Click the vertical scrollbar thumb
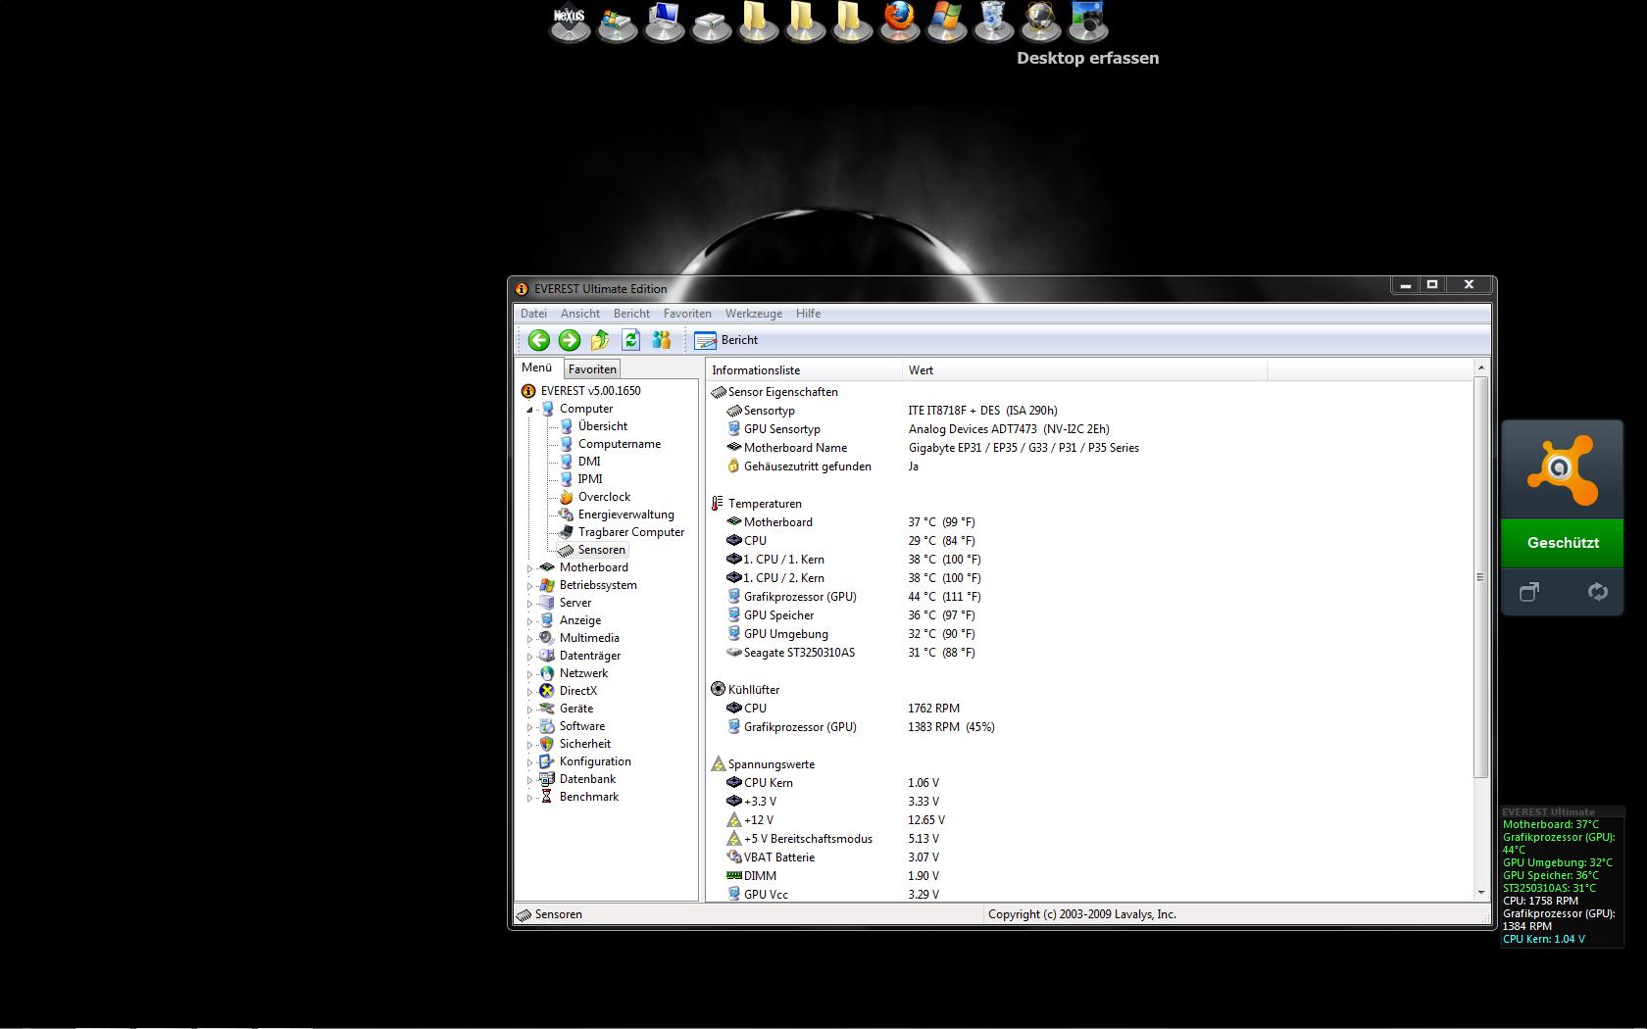The height and width of the screenshot is (1029, 1647). pyautogui.click(x=1480, y=577)
